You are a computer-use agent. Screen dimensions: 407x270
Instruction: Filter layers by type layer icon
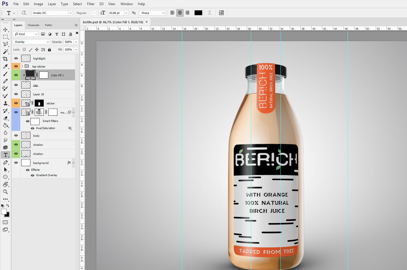pos(57,34)
